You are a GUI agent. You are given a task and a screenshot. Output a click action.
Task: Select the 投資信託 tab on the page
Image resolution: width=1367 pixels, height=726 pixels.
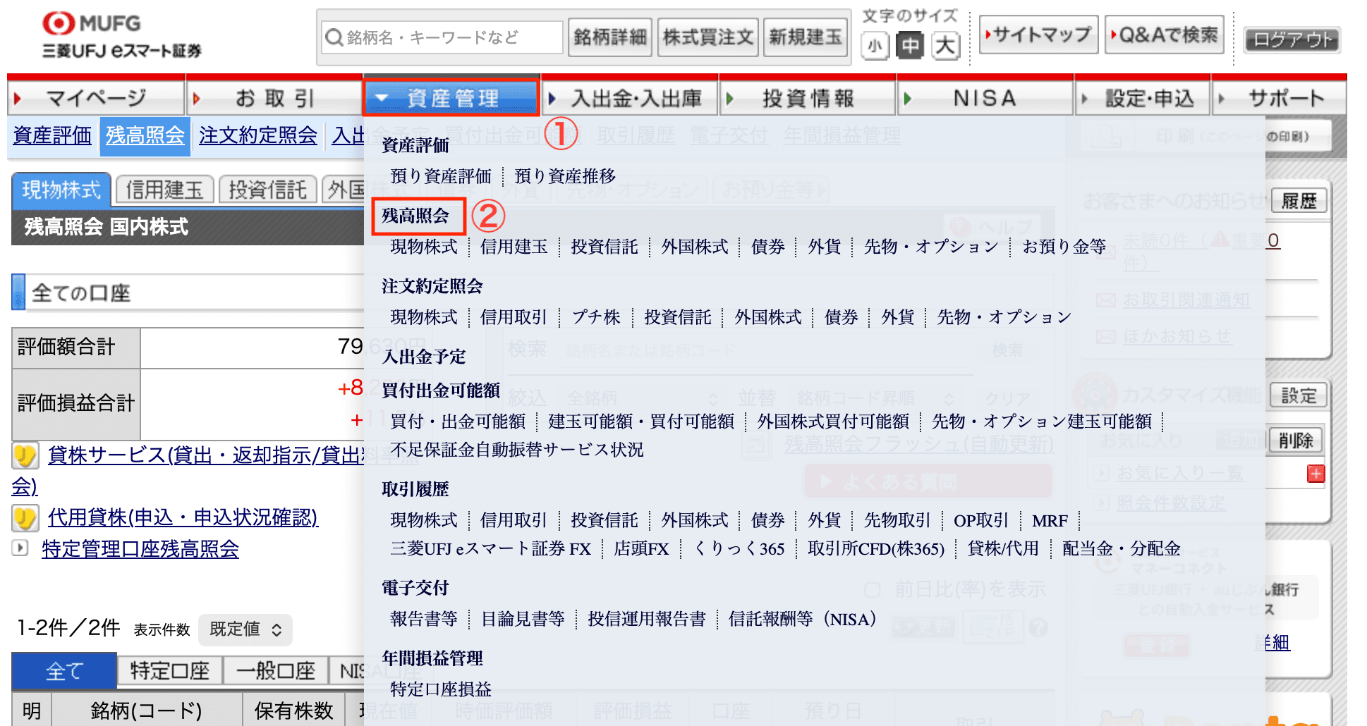pos(268,190)
